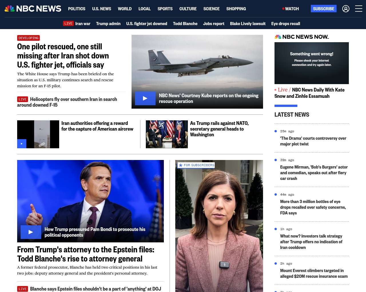Read the pilot rescued Iran fighter jet headline
The width and height of the screenshot is (366, 292).
63,56
